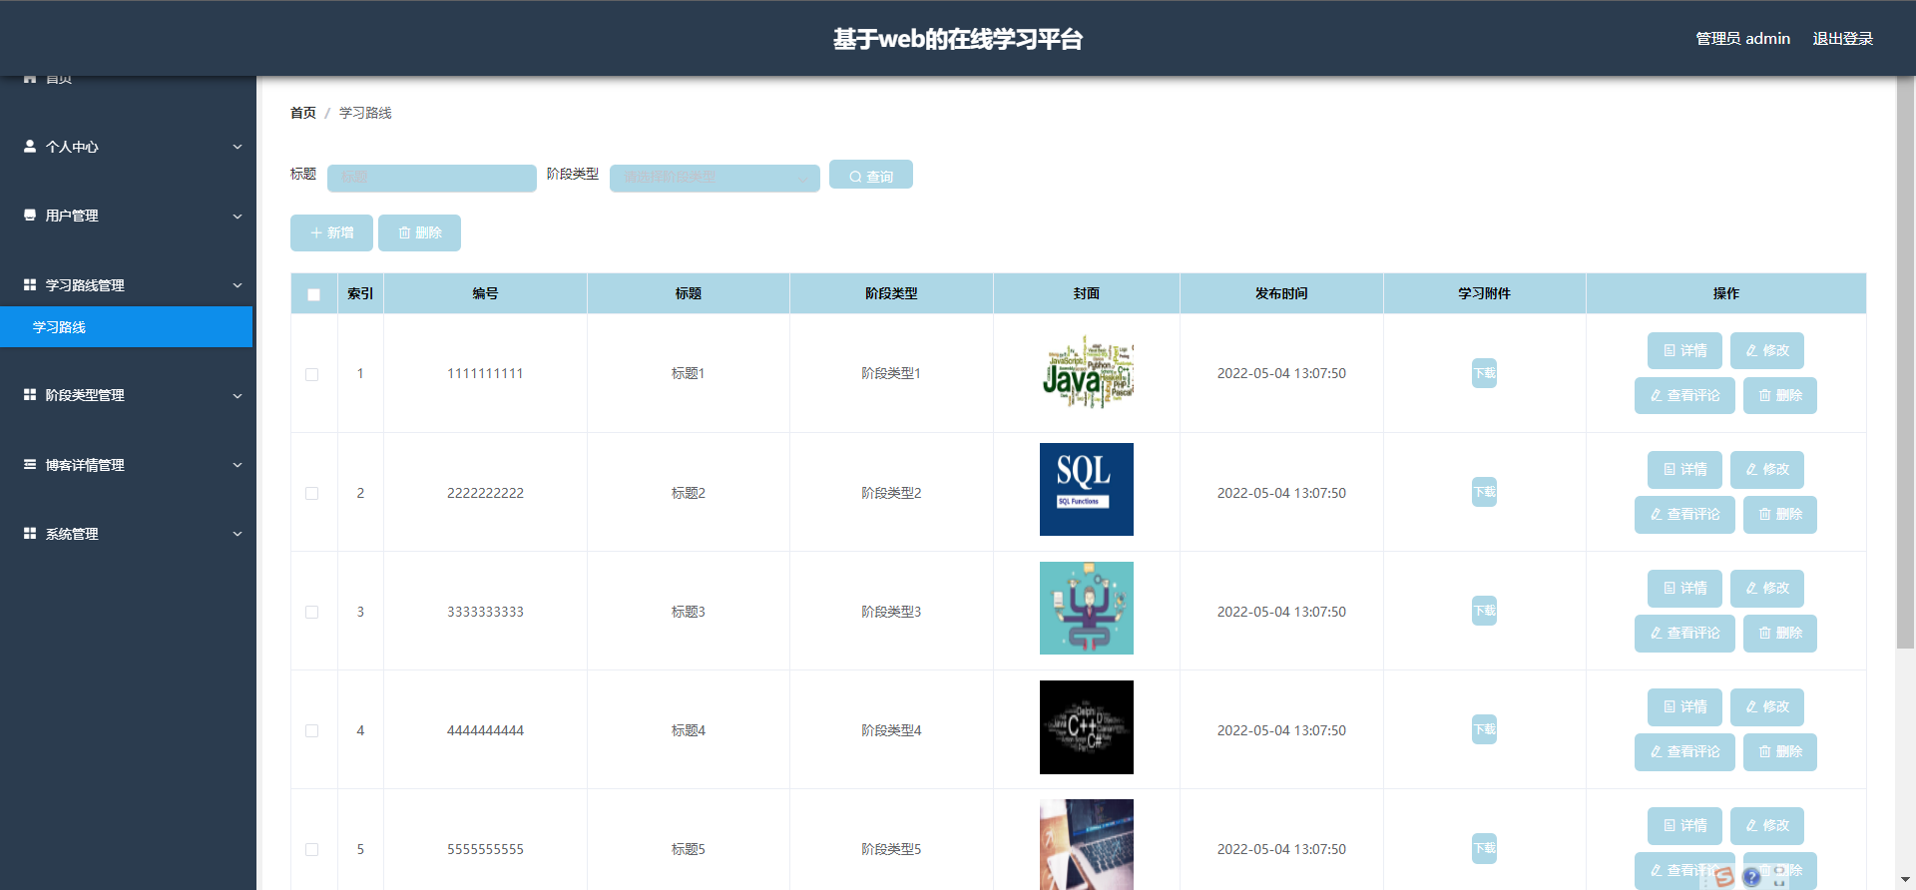The width and height of the screenshot is (1916, 890).
Task: Open the 用户管理 sidebar menu
Action: 126,216
